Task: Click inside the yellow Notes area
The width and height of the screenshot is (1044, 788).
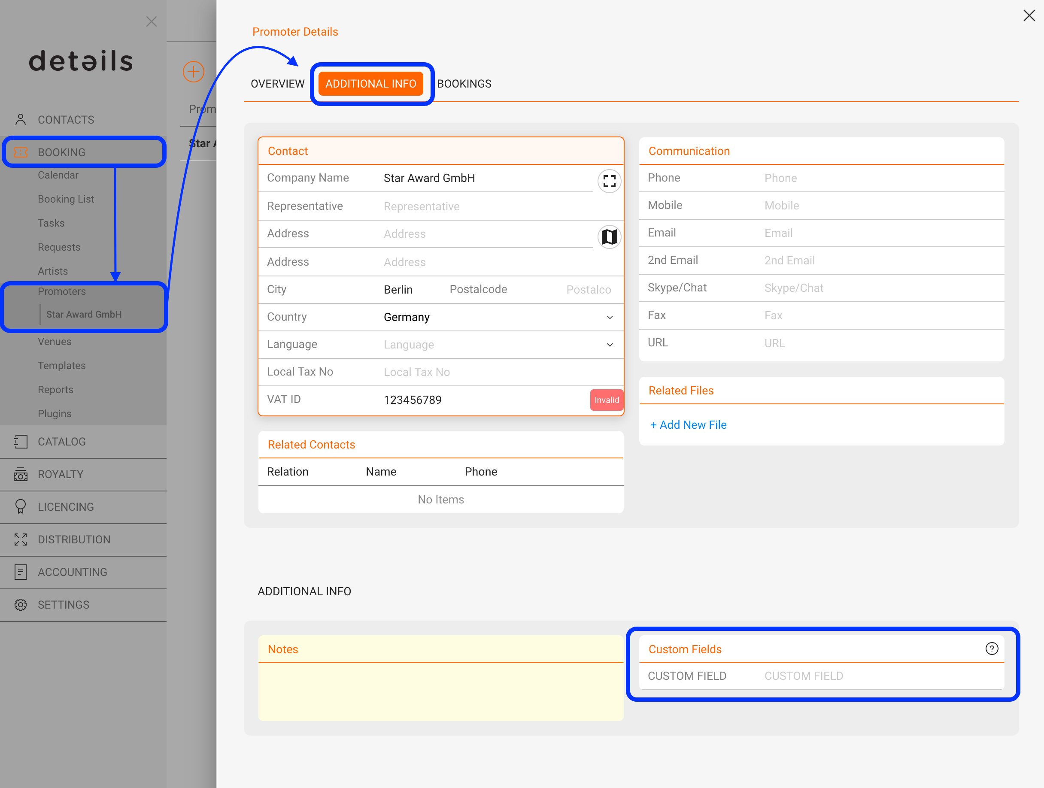Action: 441,691
